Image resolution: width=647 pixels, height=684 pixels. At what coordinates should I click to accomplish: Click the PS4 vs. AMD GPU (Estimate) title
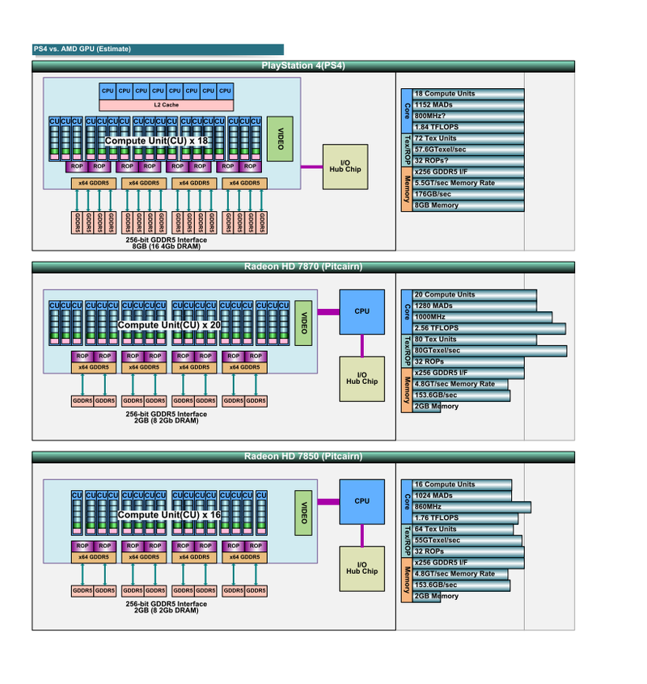point(158,49)
